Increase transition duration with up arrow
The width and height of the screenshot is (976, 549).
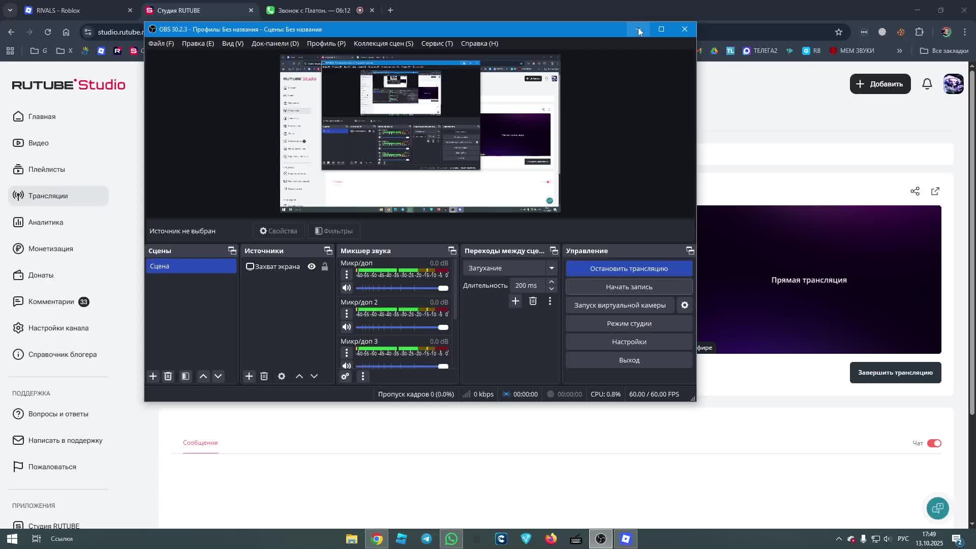552,282
